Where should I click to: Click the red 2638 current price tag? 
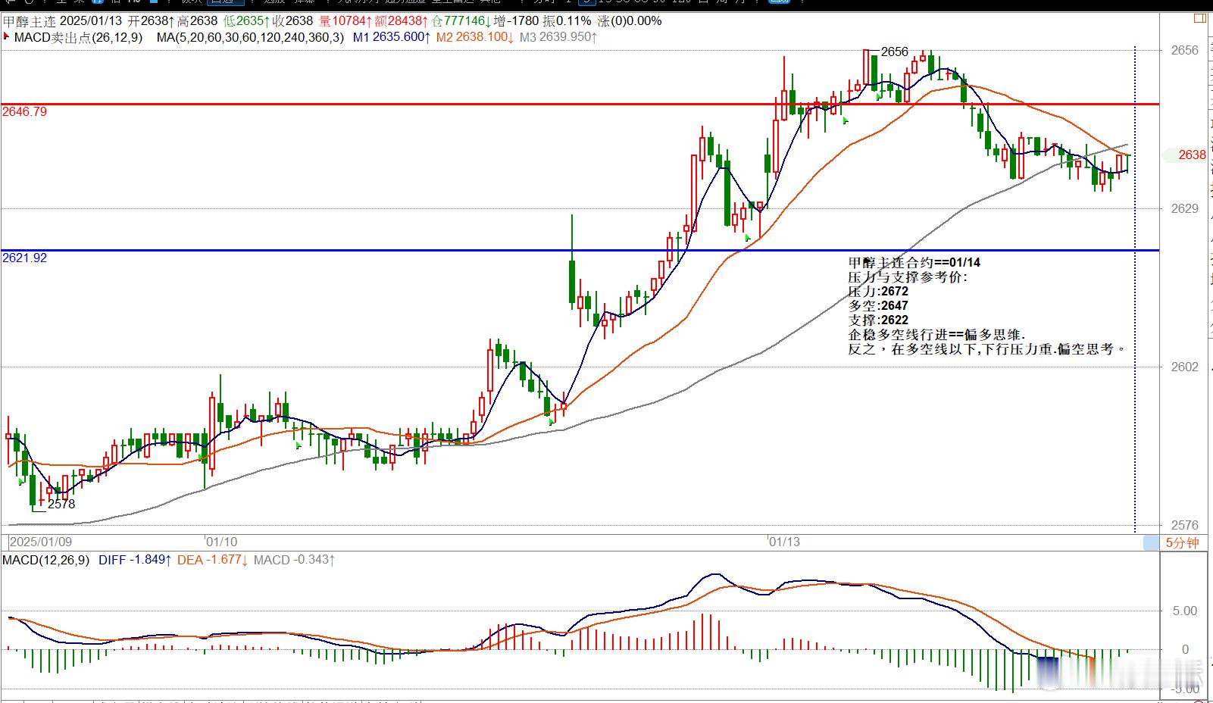click(x=1192, y=155)
